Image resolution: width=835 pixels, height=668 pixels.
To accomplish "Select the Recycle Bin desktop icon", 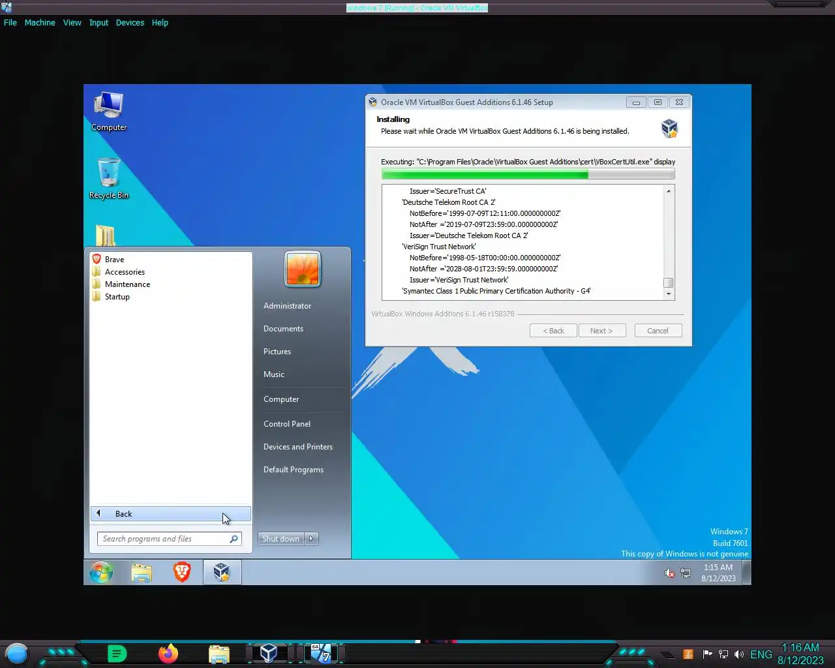I will pos(109,179).
